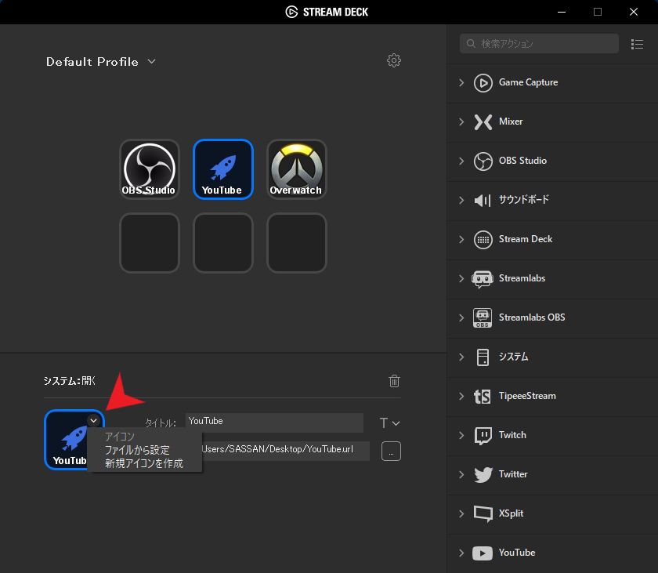Screen dimensions: 658x573
Task: Click the サウンドボード speaker icon
Action: click(483, 200)
